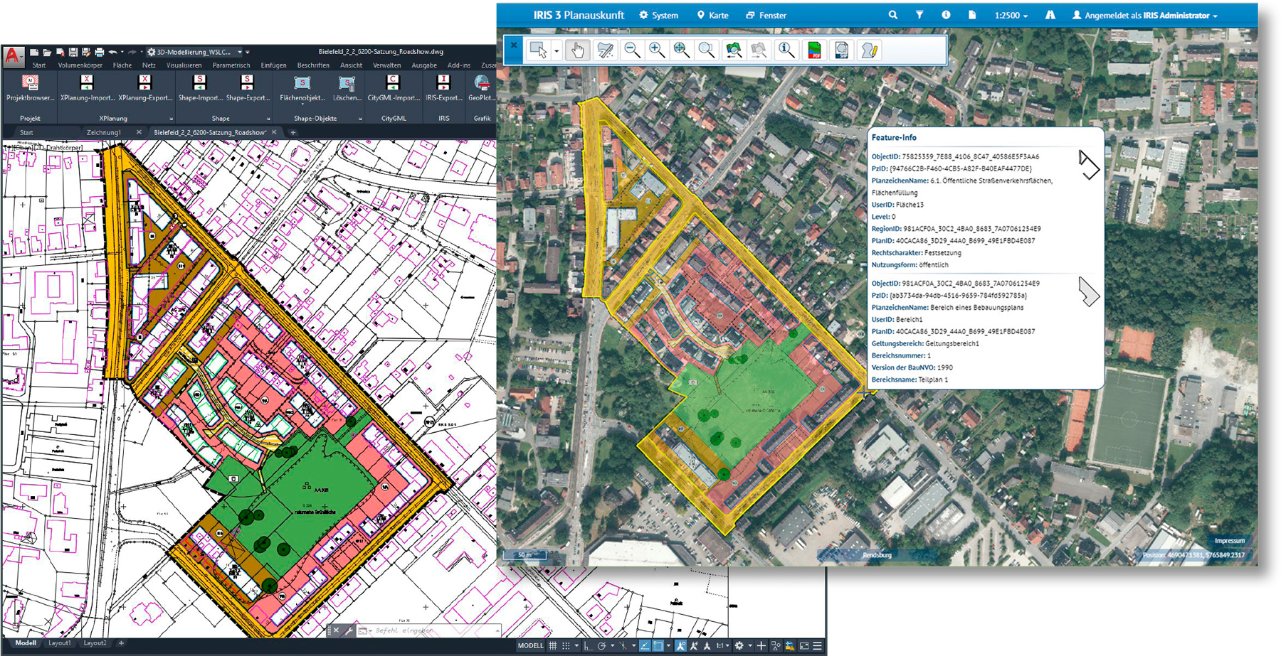Click the Impressum link

pos(1229,541)
